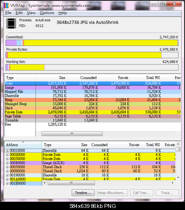Select the Heap summary row

(x=92, y=100)
